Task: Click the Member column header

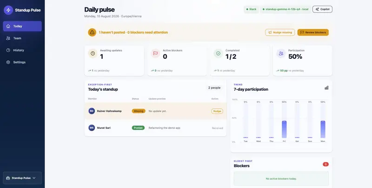Action: click(x=93, y=99)
